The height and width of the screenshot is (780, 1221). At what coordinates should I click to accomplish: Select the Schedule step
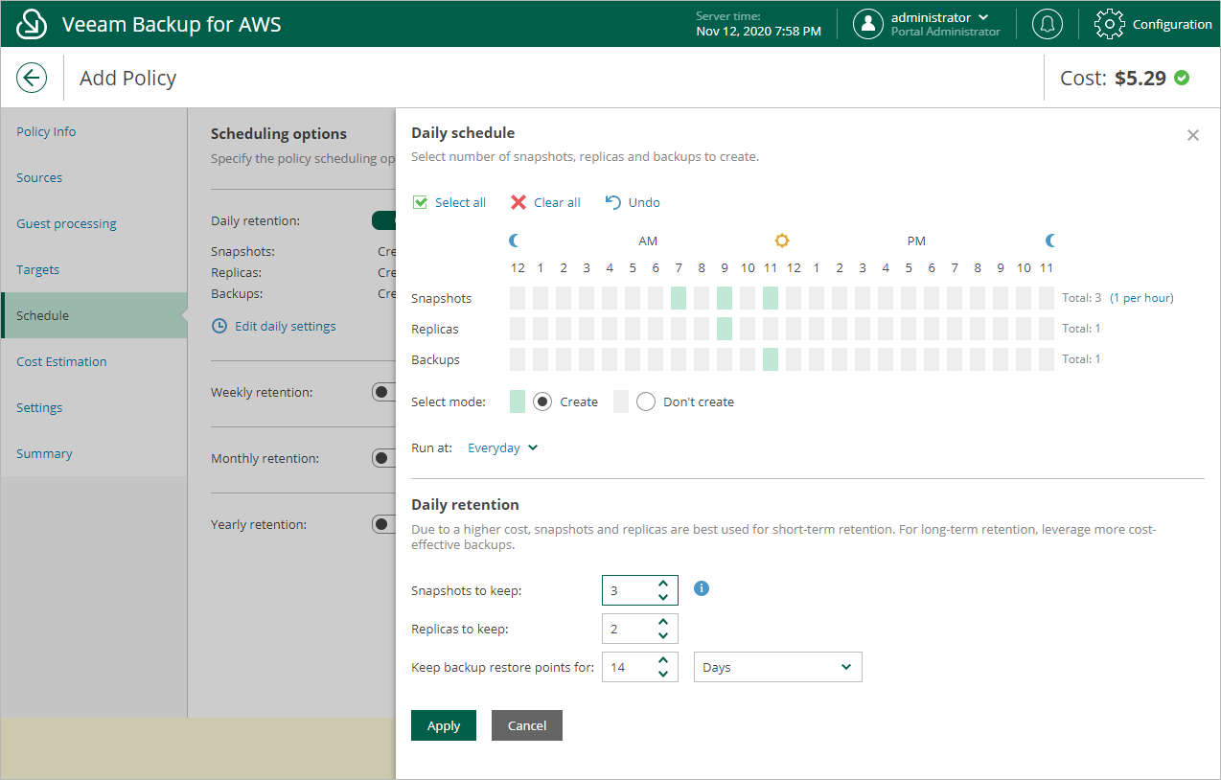[x=94, y=315]
